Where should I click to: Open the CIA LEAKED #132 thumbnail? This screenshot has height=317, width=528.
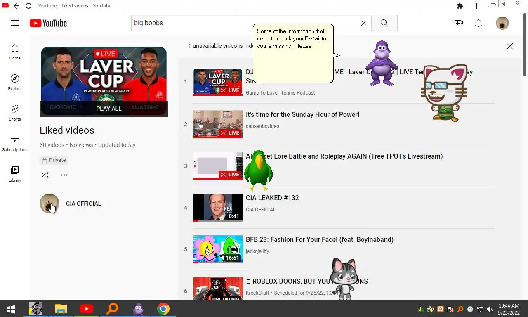coord(218,207)
